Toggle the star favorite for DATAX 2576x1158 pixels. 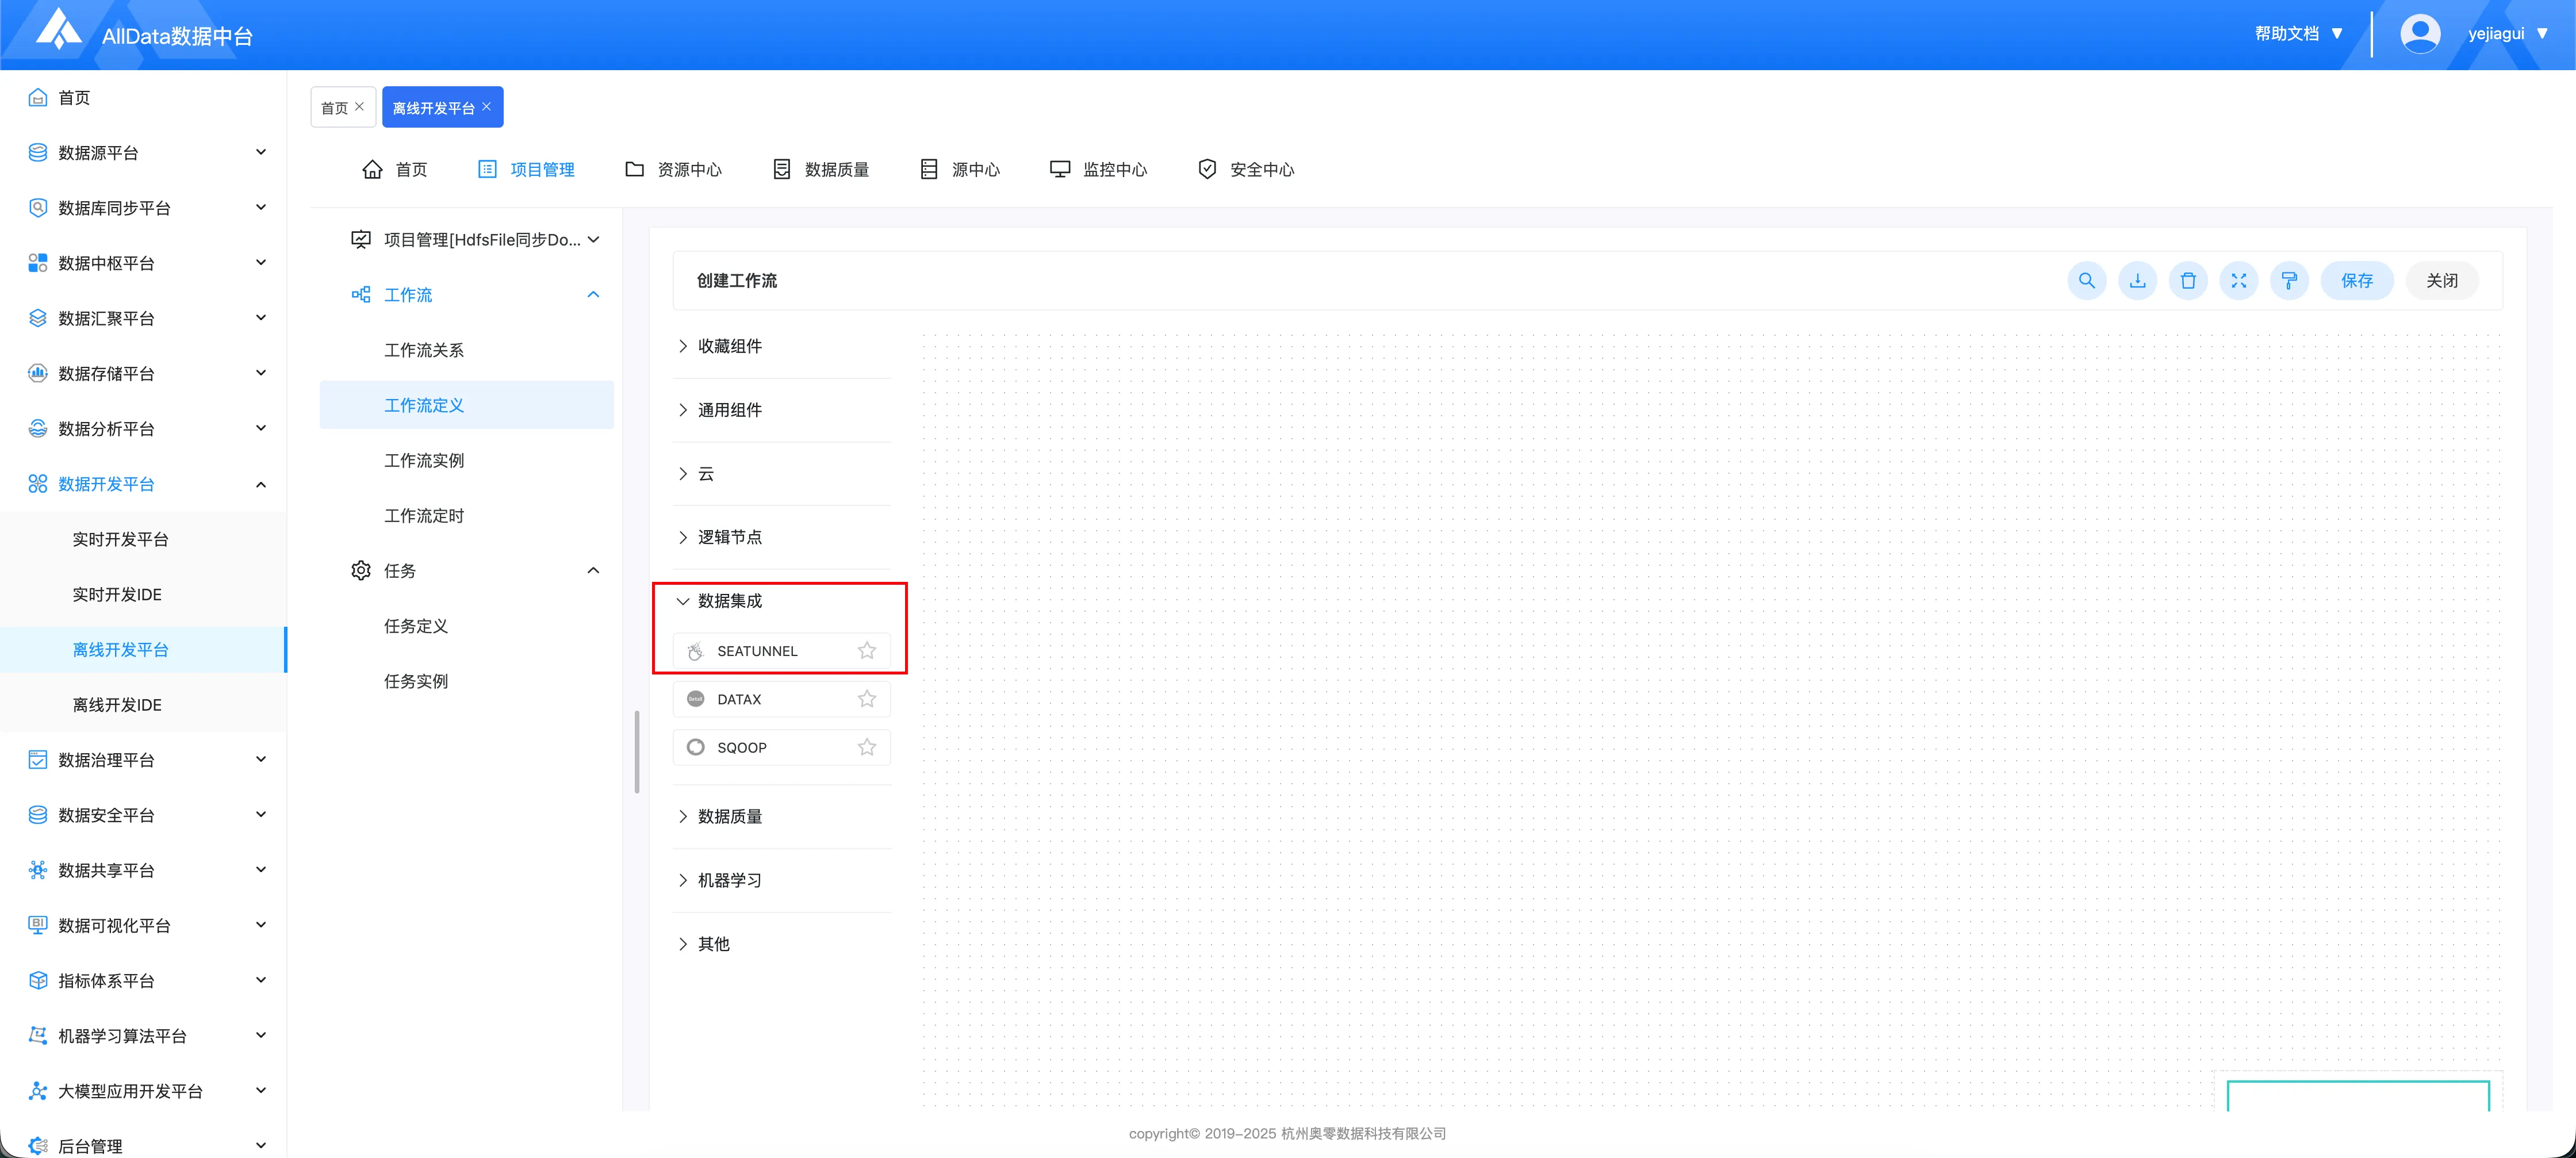click(x=867, y=699)
